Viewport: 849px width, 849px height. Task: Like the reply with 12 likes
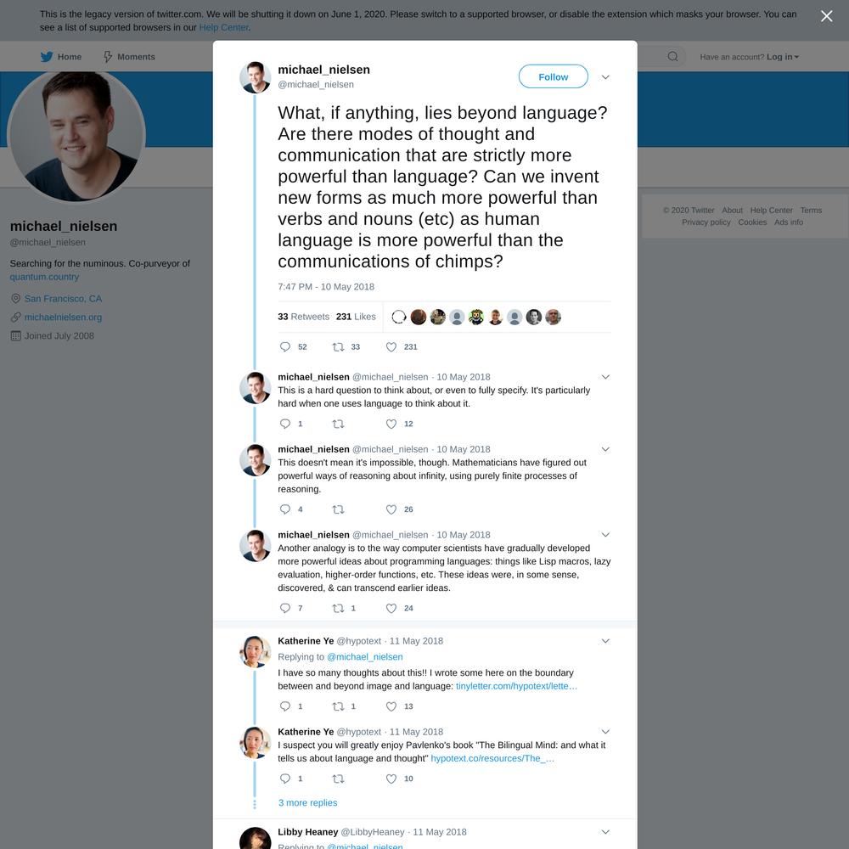(x=391, y=424)
